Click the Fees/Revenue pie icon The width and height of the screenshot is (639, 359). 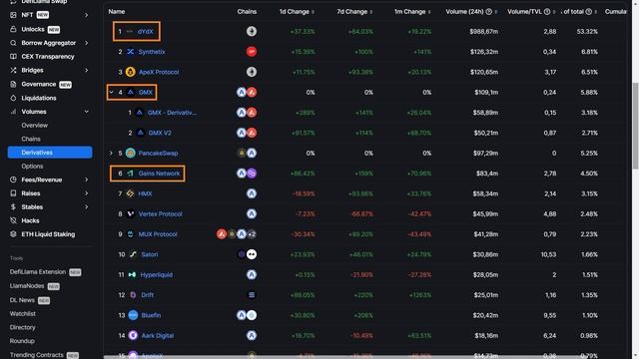13,179
